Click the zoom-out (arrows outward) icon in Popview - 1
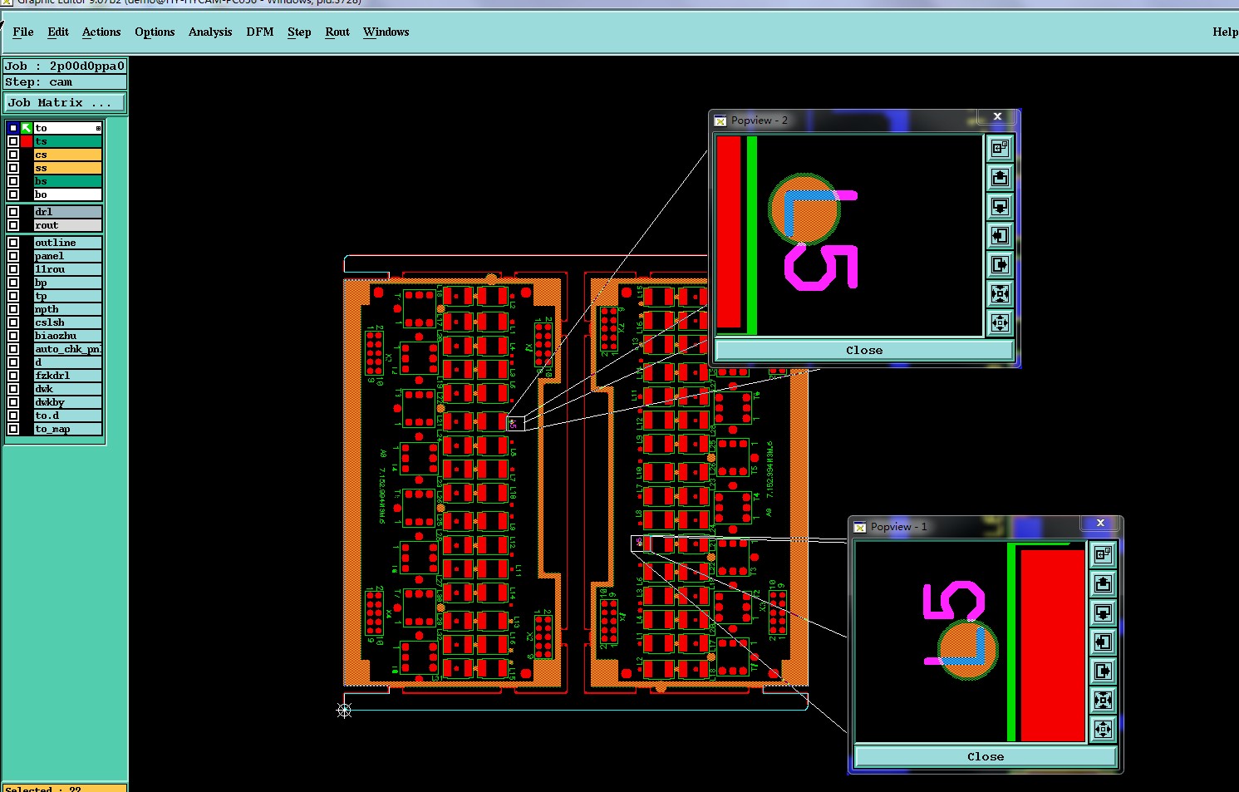The image size is (1239, 792). coord(1103,730)
